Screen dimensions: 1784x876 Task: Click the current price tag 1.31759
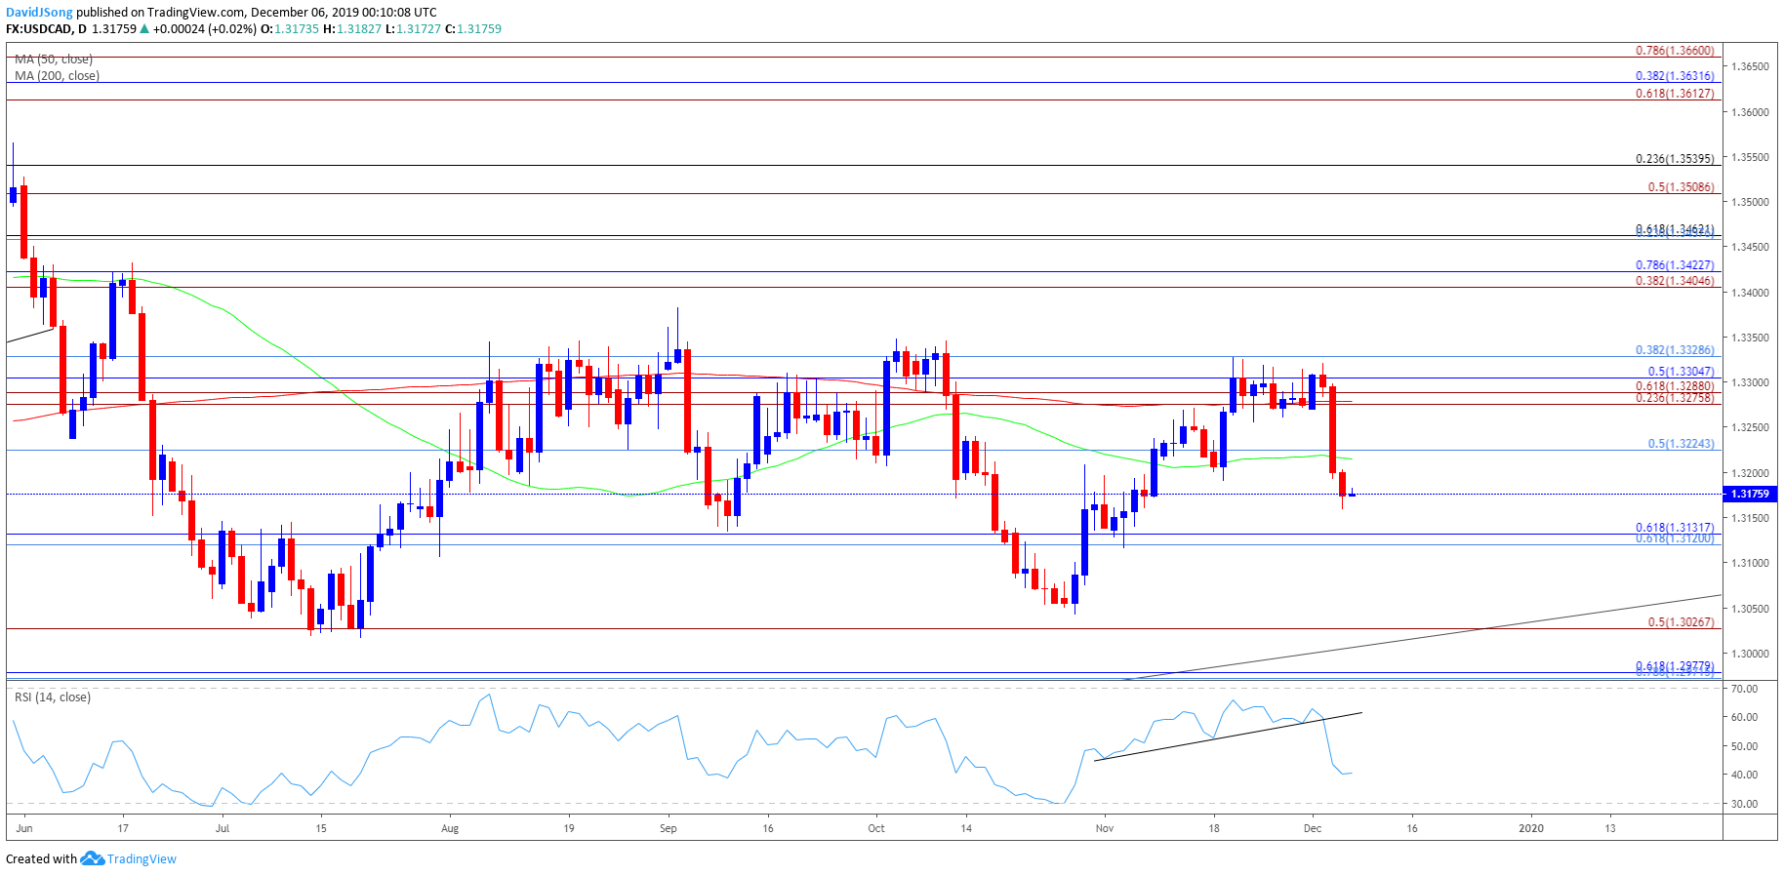coord(1750,495)
